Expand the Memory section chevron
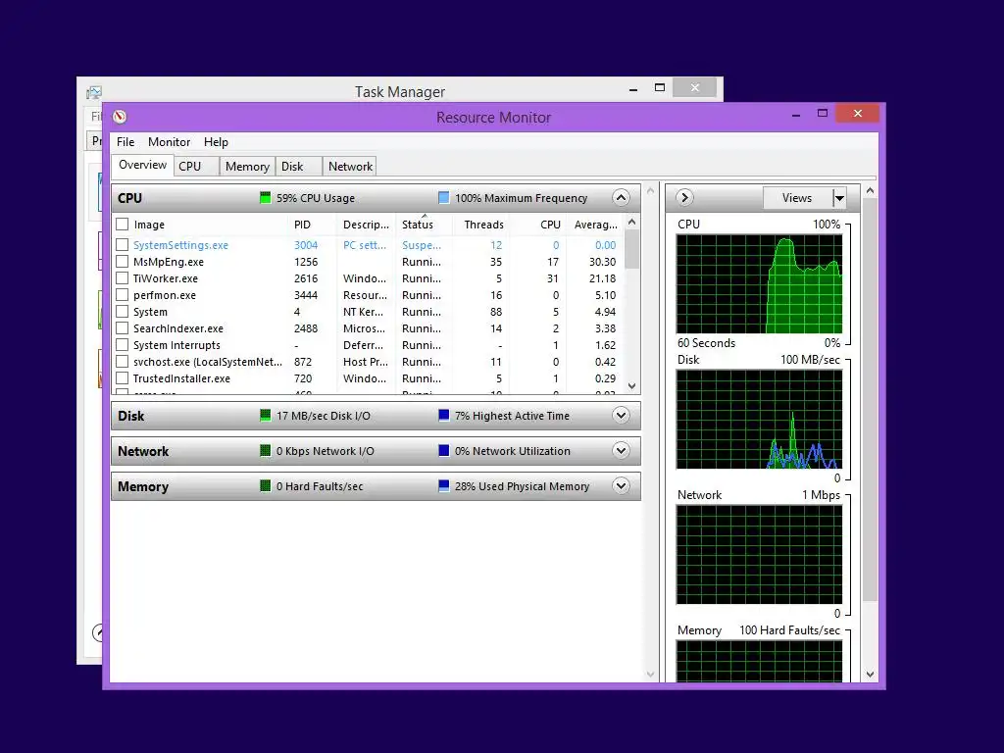 pos(621,485)
